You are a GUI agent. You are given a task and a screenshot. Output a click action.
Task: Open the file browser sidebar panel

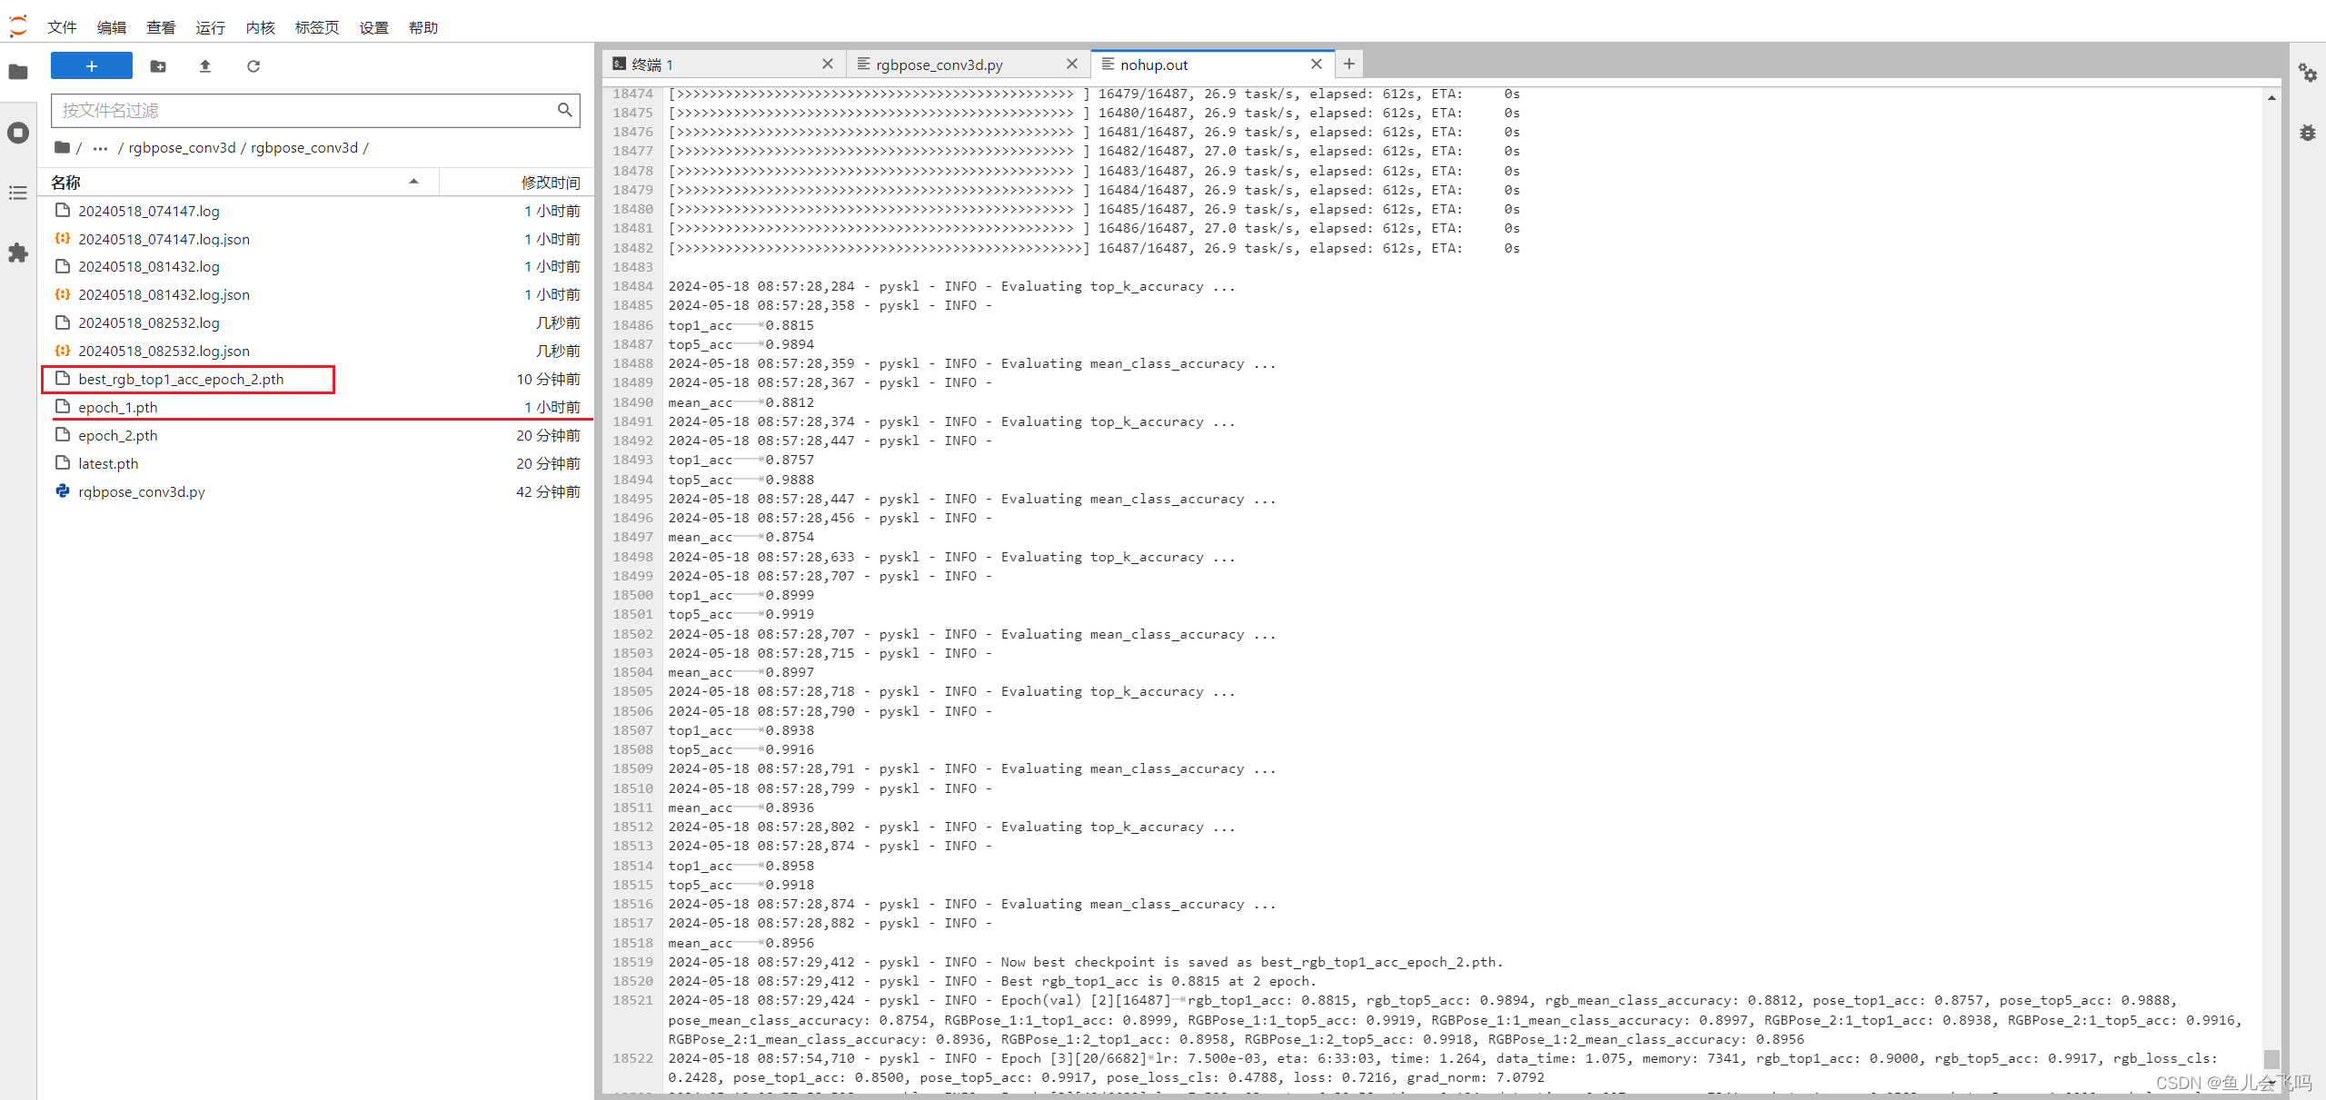pos(18,72)
